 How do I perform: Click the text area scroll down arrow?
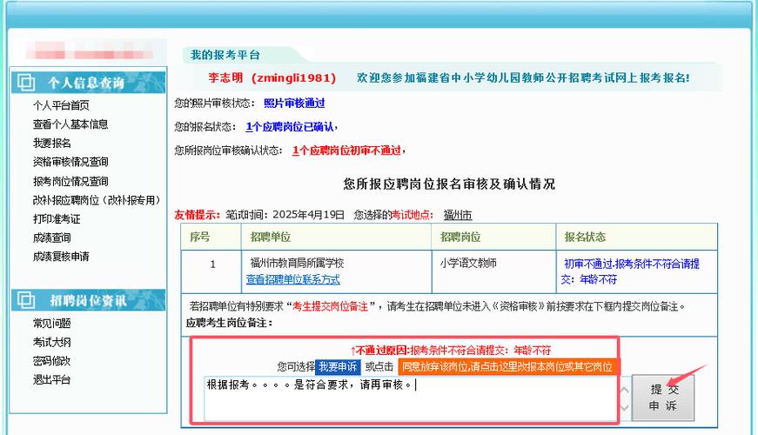coord(625,407)
